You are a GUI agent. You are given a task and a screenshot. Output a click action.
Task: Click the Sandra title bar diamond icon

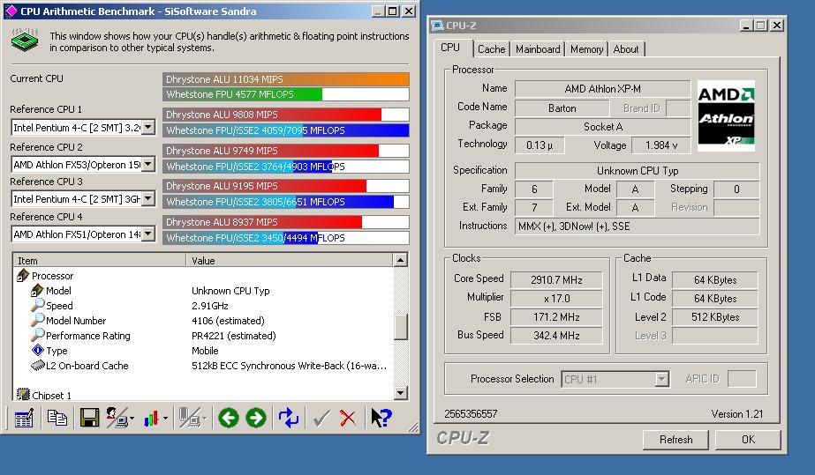coord(11,11)
